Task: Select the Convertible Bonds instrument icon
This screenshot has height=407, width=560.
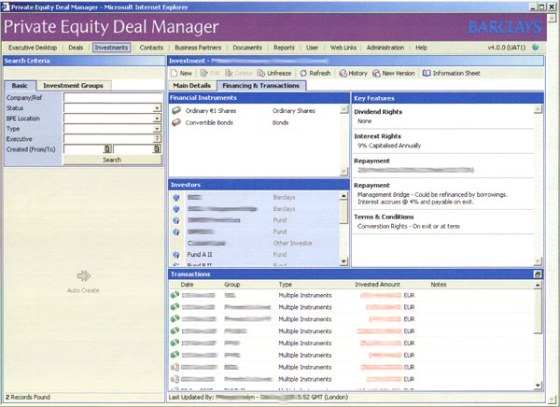Action: tap(176, 122)
